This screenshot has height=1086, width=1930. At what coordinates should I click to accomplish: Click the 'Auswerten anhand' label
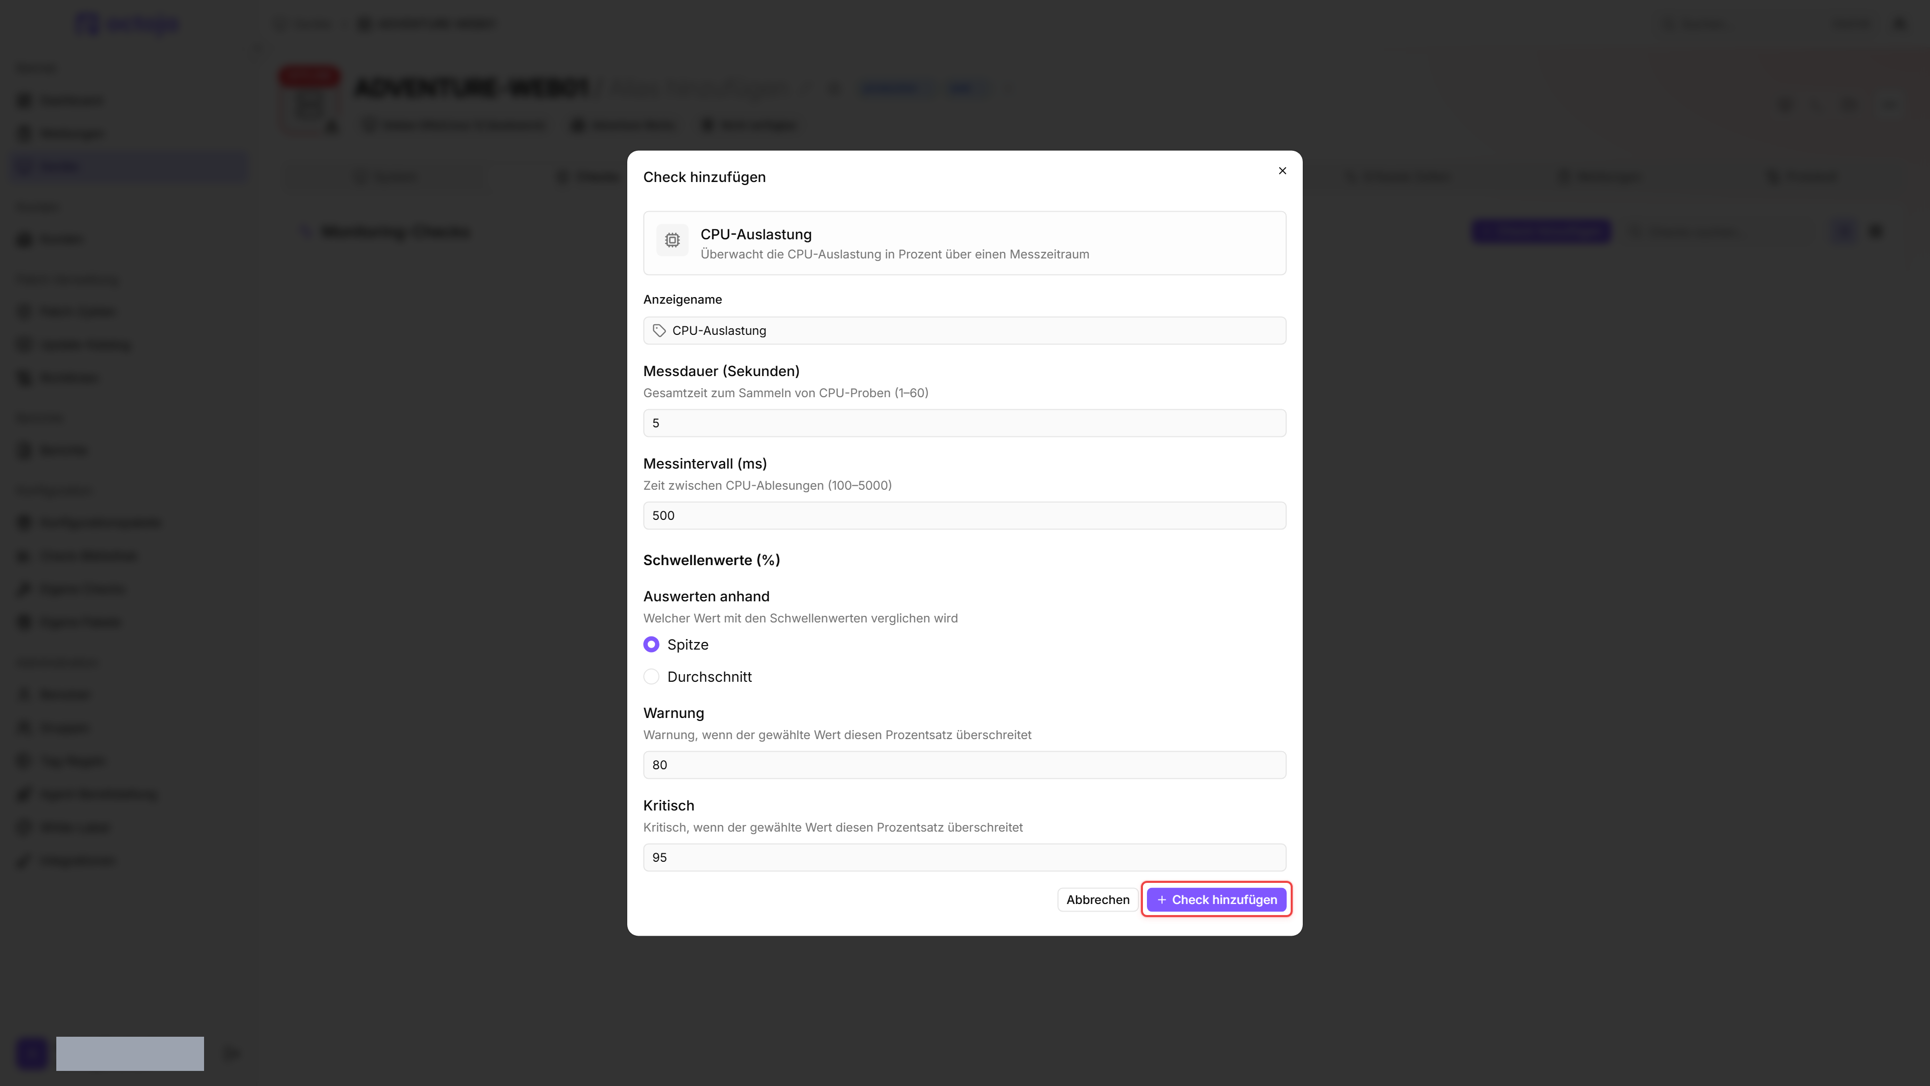click(706, 597)
